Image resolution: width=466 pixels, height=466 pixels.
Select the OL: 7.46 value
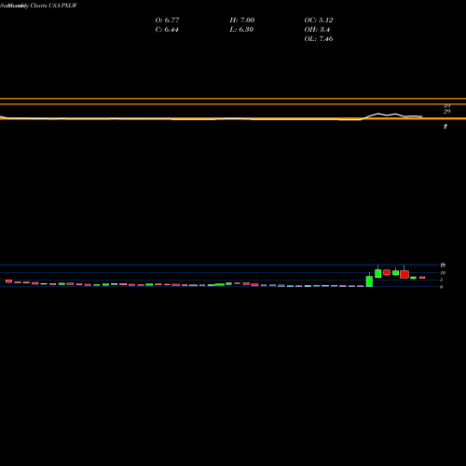[319, 39]
